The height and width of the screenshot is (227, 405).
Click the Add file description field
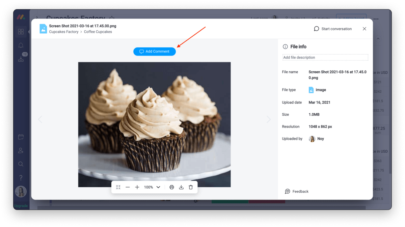coord(325,58)
